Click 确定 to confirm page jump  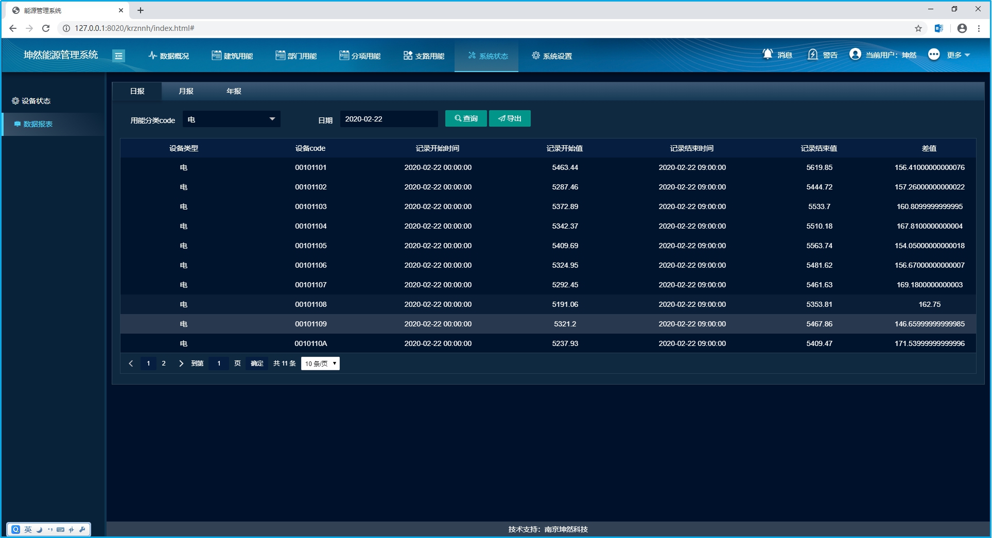click(257, 363)
